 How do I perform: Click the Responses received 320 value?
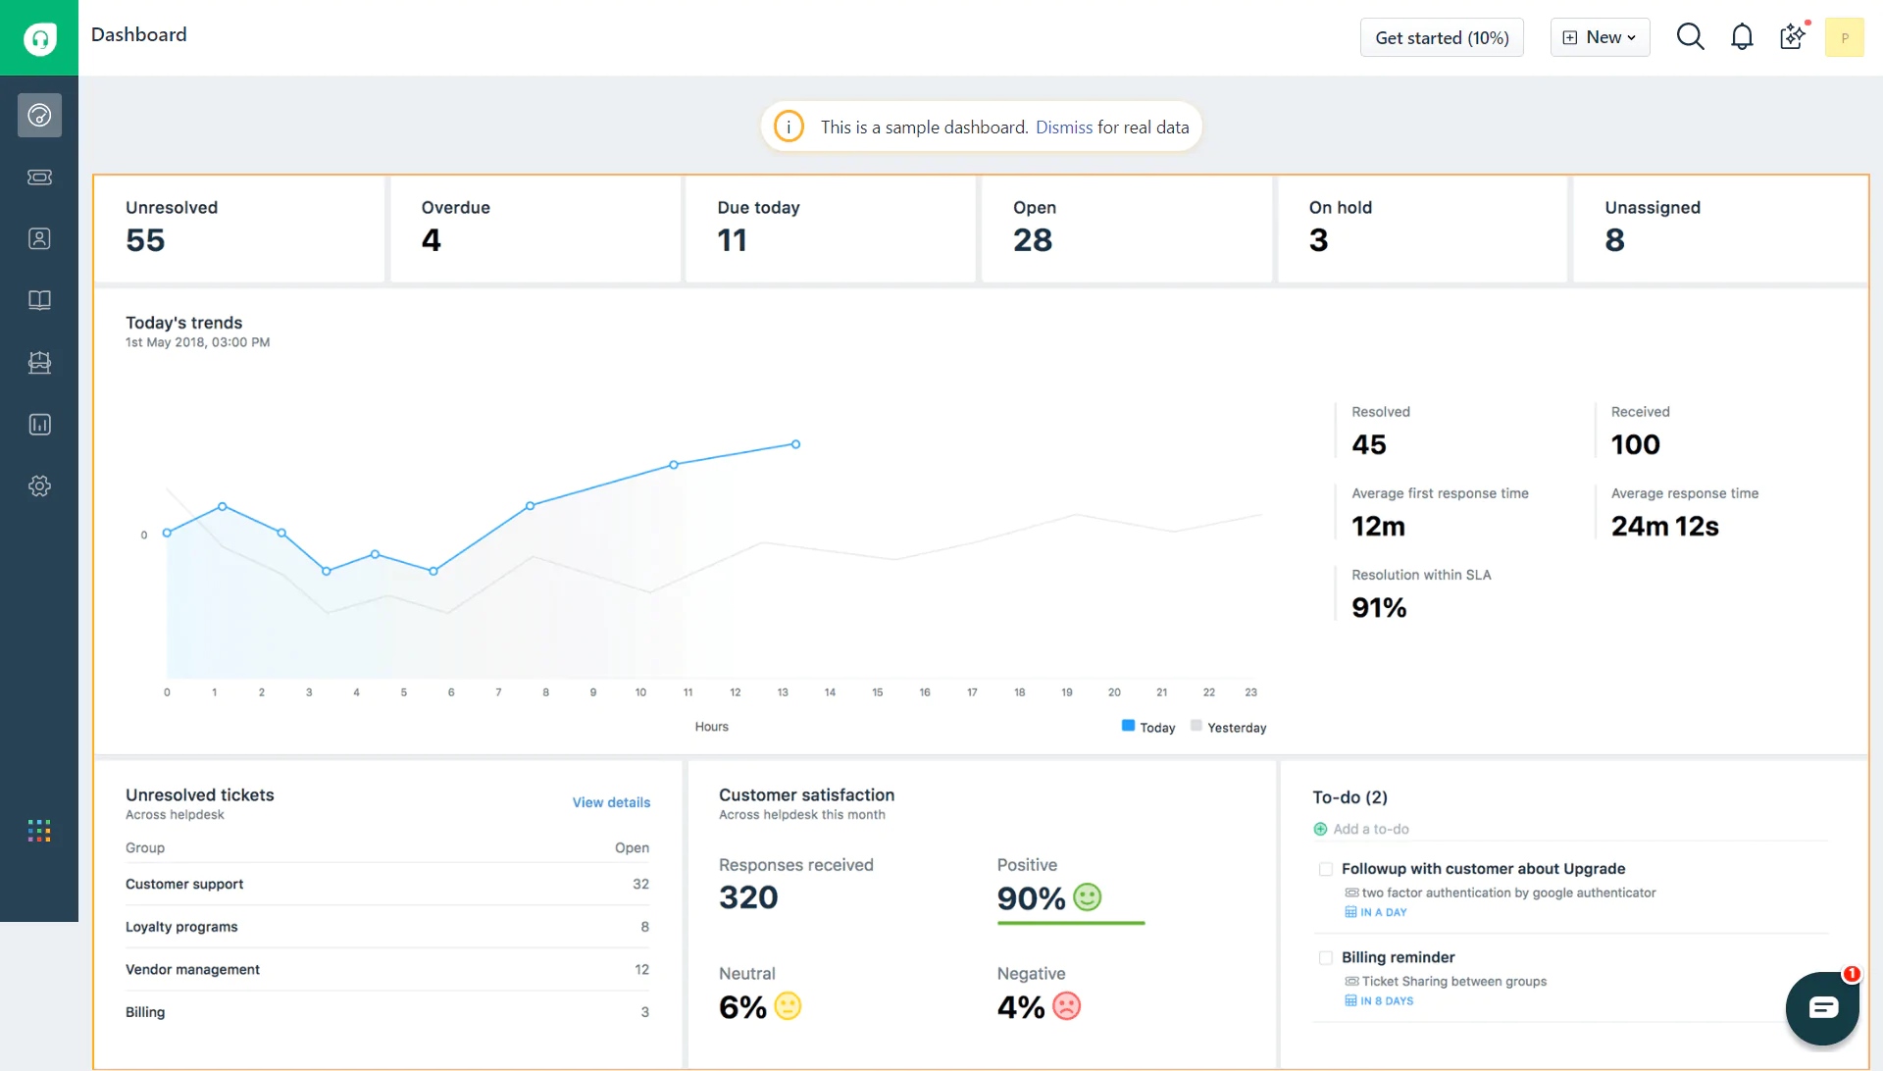[x=748, y=897]
